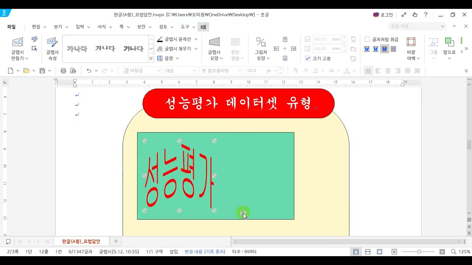Open the 함초롬바탕 font dropdown

click(239, 71)
